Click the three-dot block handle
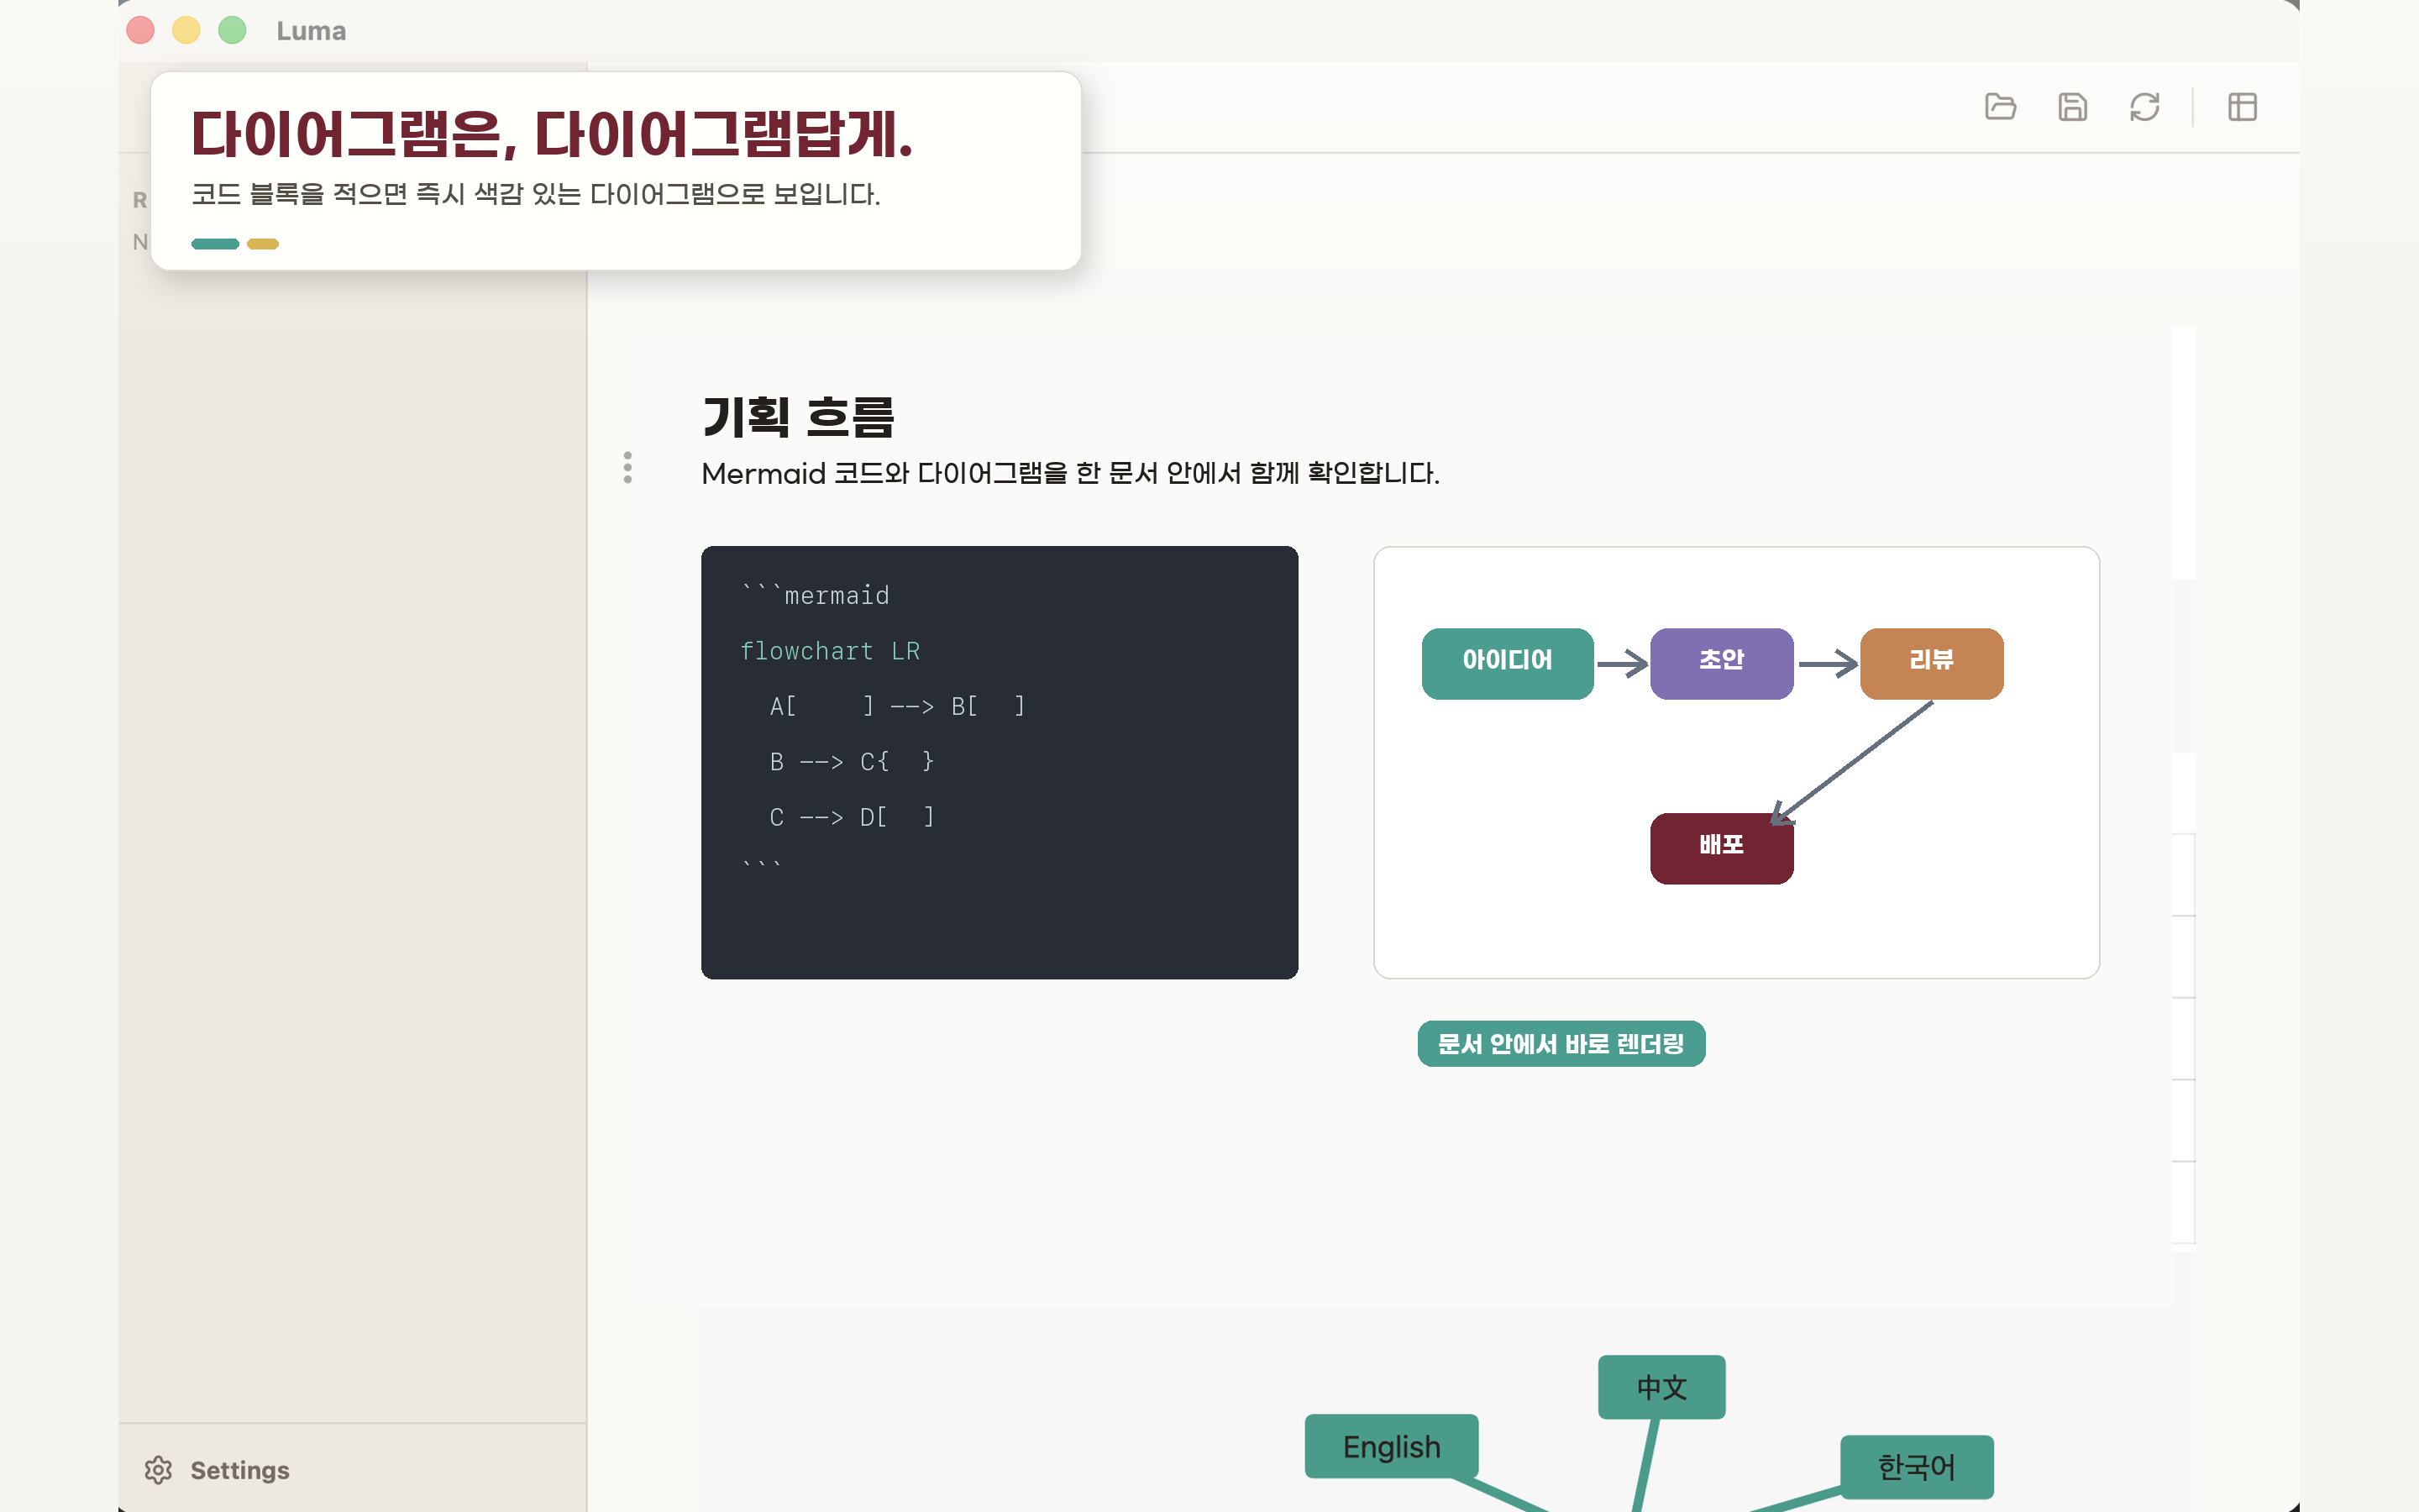The image size is (2419, 1512). (x=627, y=467)
